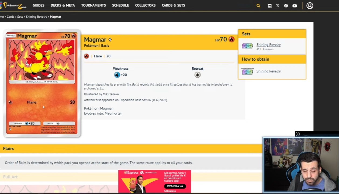This screenshot has height=194, width=339.
Task: Click COMPRA YA on AliExpress ad
Action: pyautogui.click(x=175, y=186)
